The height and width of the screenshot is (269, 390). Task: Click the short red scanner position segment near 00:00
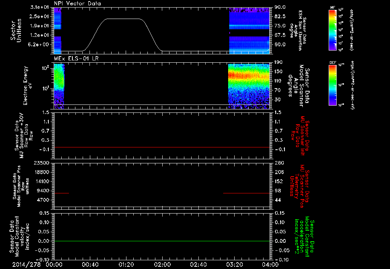pyautogui.click(x=61, y=193)
